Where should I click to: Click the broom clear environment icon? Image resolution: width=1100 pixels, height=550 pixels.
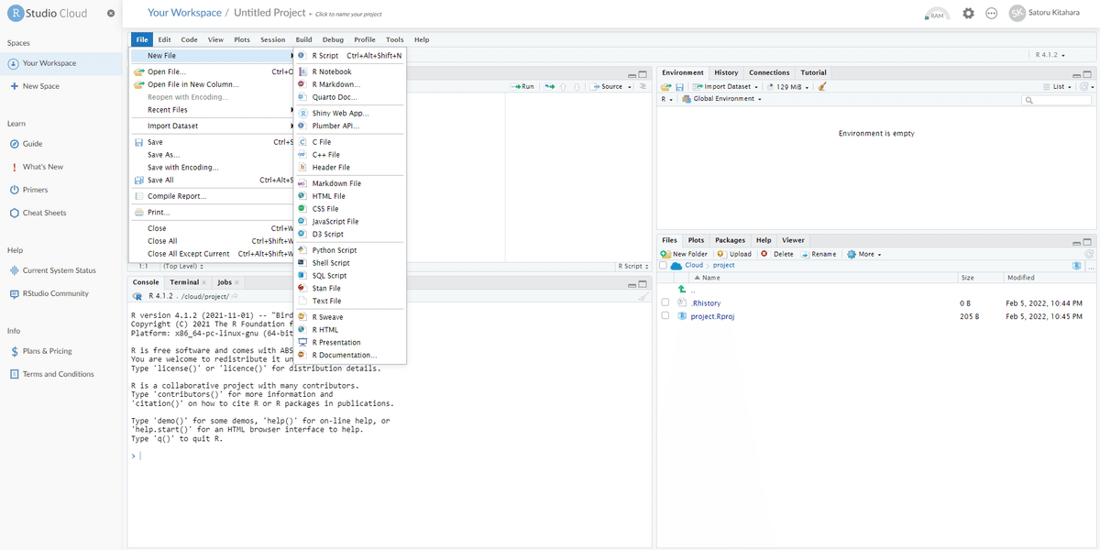coord(822,86)
